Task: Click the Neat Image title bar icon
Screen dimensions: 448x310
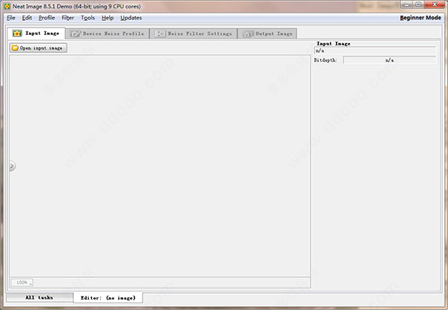Action: [x=7, y=6]
